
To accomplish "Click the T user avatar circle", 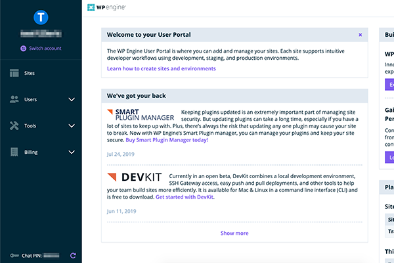I will 41,18.
